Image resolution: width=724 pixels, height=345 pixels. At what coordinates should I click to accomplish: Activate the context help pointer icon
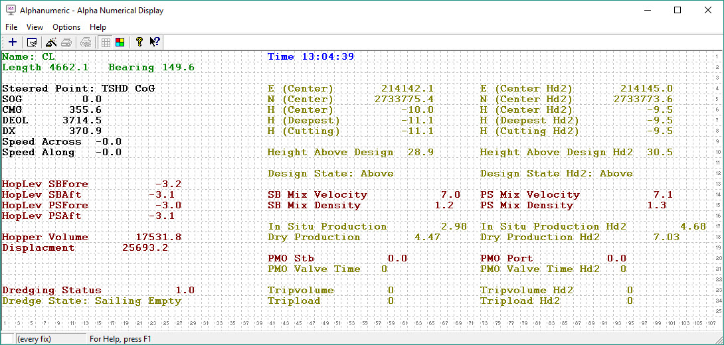(x=154, y=42)
